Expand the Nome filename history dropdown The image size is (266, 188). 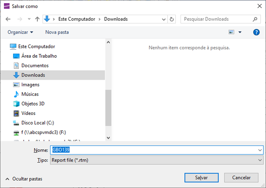click(x=260, y=150)
